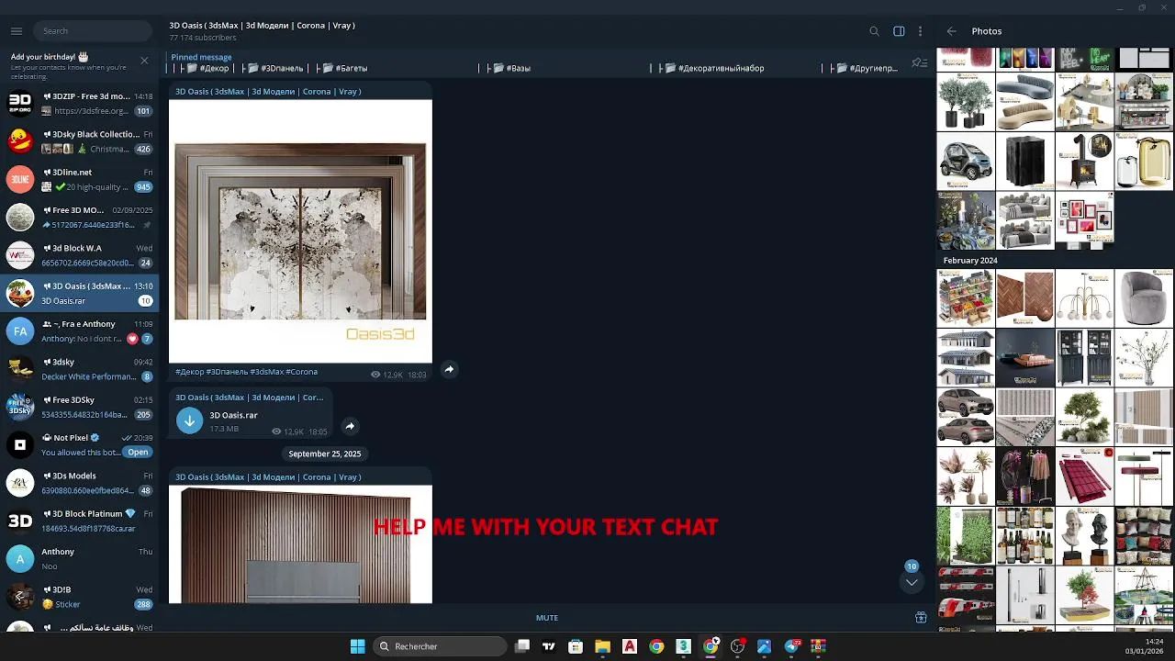Open the hamburger main menu

17,31
